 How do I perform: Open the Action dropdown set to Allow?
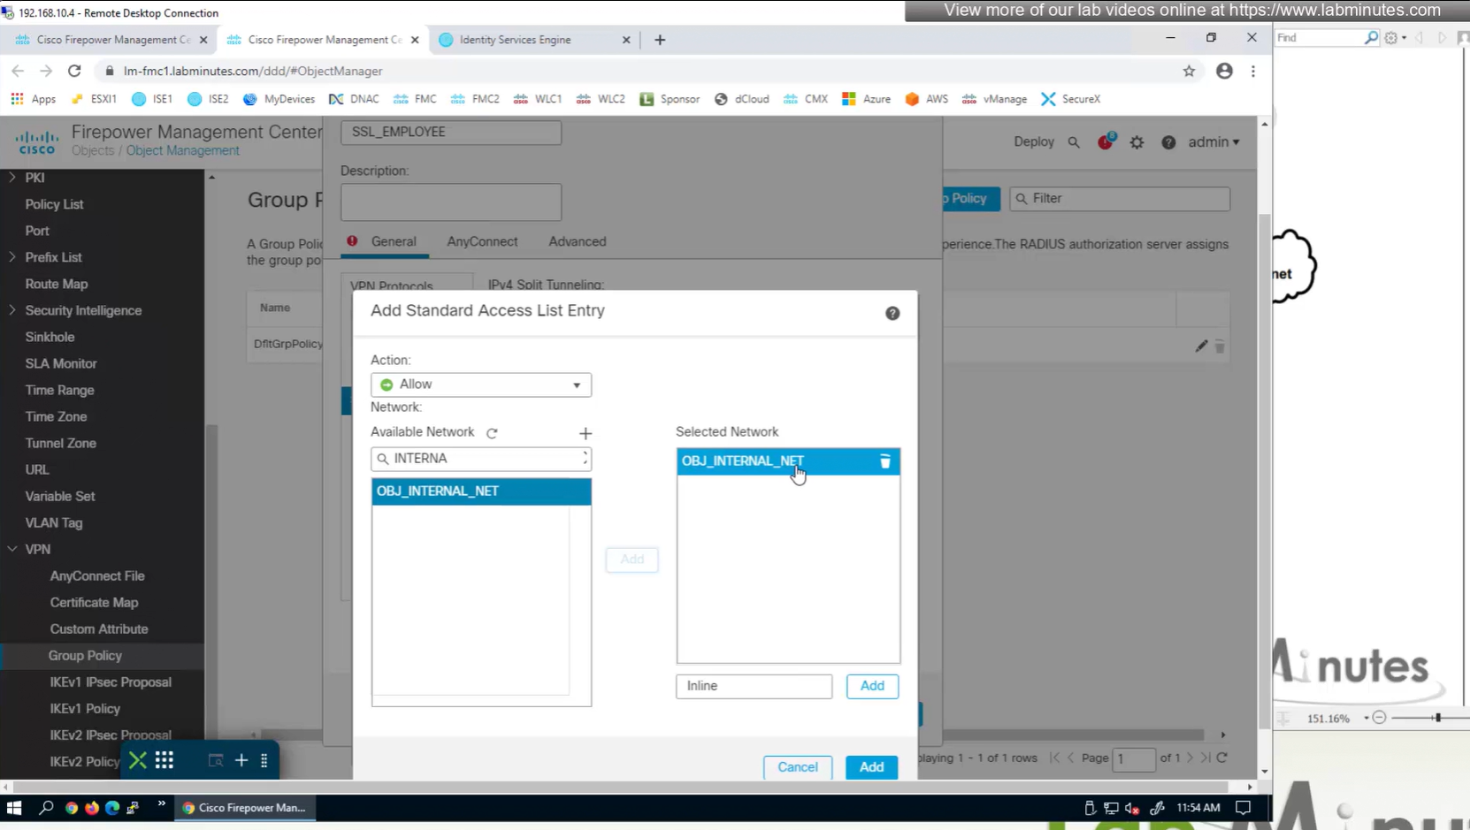(480, 385)
